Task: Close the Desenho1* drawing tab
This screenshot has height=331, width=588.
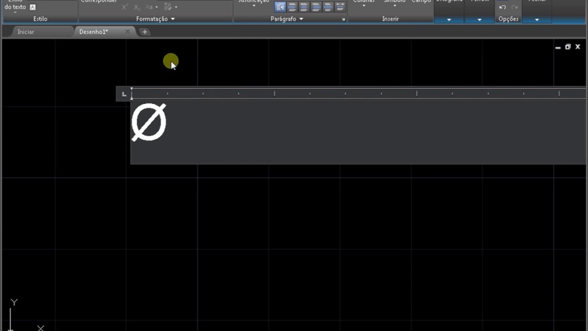Action: pyautogui.click(x=128, y=32)
